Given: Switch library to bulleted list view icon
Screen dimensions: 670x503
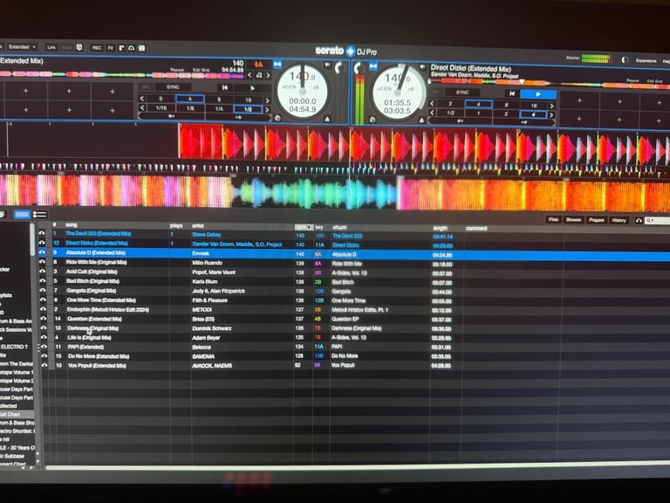Looking at the screenshot, I should pos(40,215).
